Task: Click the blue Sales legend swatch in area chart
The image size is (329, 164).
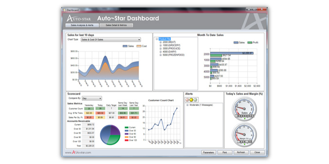Action: [x=125, y=46]
